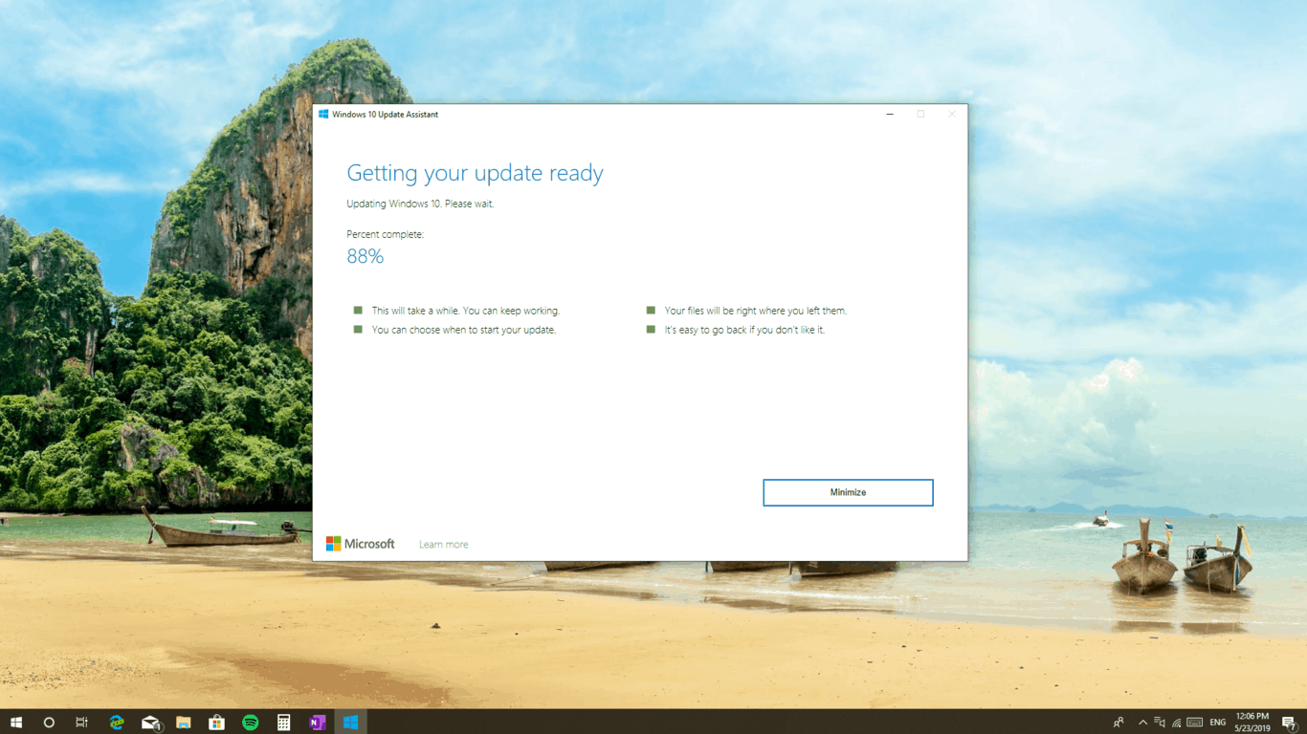Switch input language via ENG indicator
The width and height of the screenshot is (1307, 734).
(x=1218, y=723)
